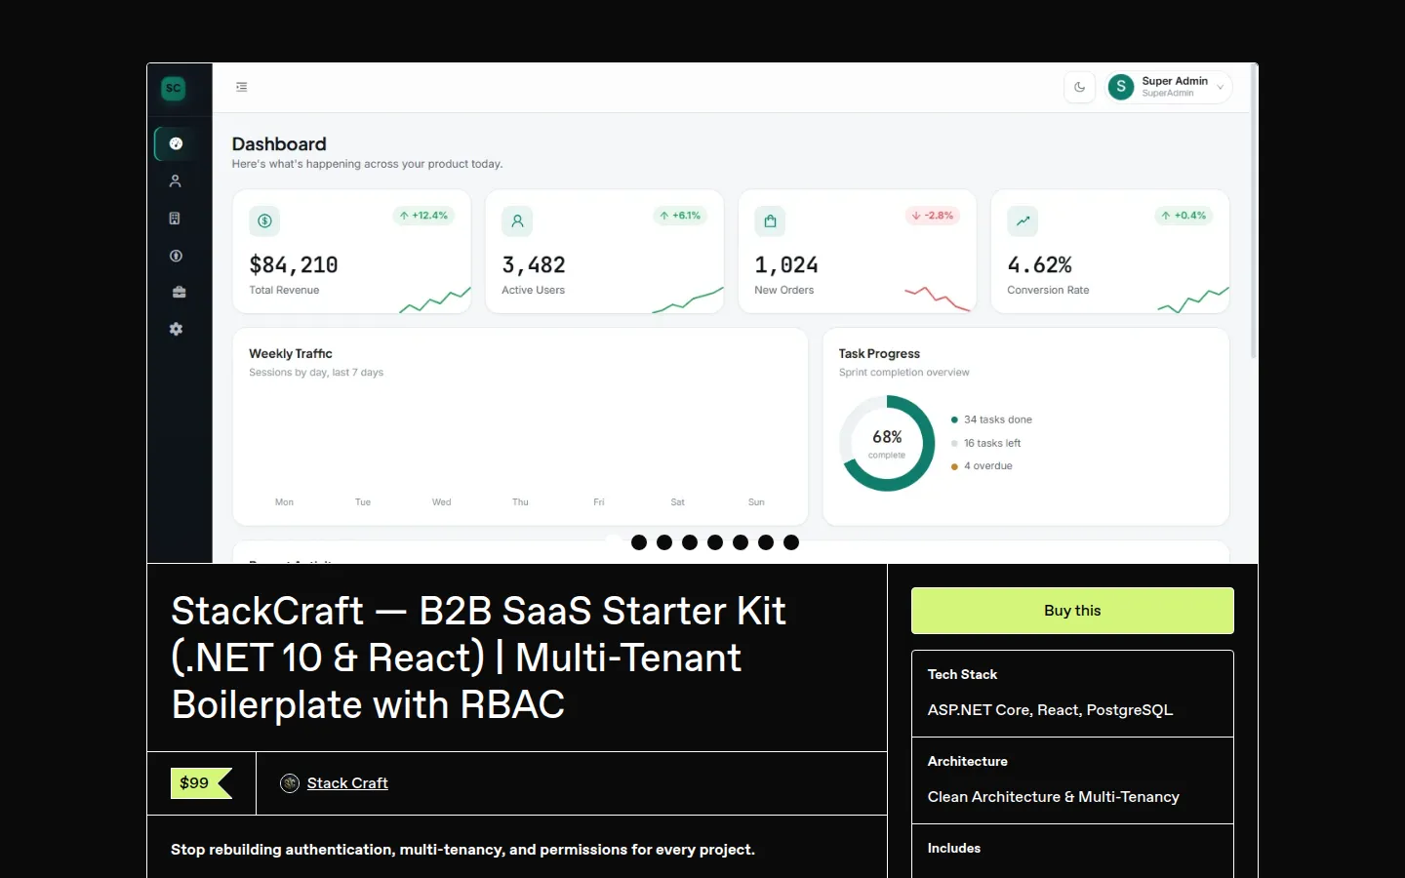Select the person icon in the sidebar
Screen dimensions: 1405x878
176,180
